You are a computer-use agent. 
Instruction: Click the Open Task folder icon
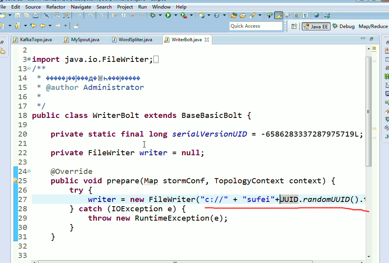click(243, 16)
